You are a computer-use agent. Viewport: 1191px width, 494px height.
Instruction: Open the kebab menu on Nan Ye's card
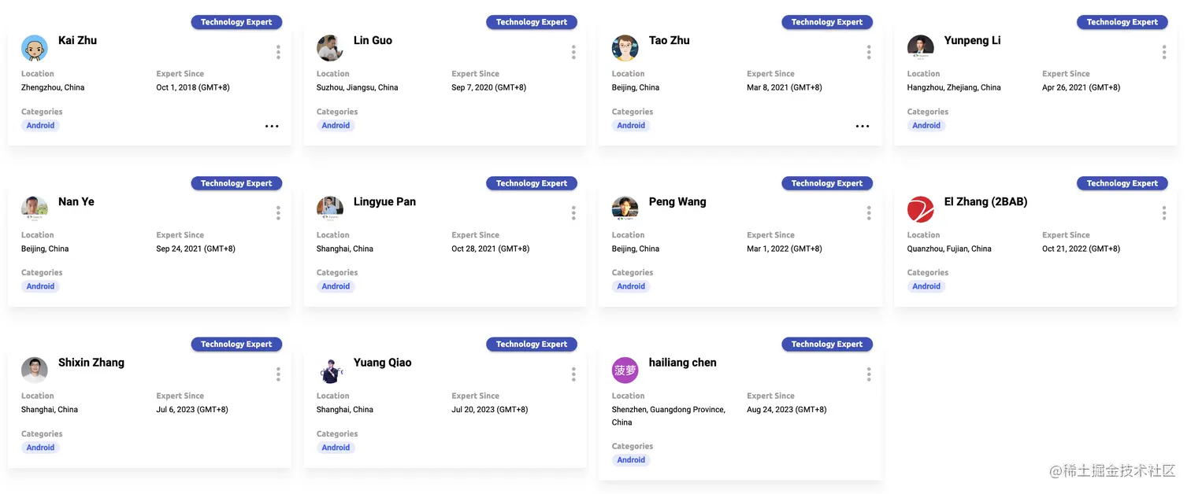click(278, 213)
